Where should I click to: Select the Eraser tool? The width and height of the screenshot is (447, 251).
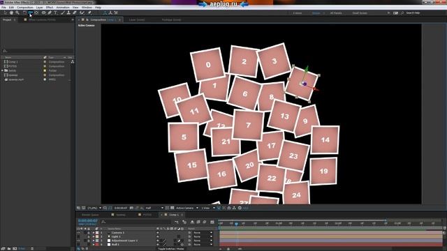click(75, 13)
